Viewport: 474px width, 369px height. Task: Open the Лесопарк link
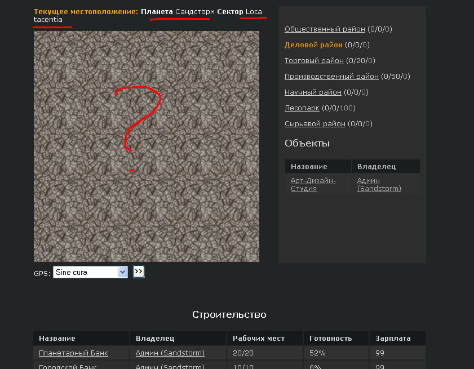[x=302, y=108]
